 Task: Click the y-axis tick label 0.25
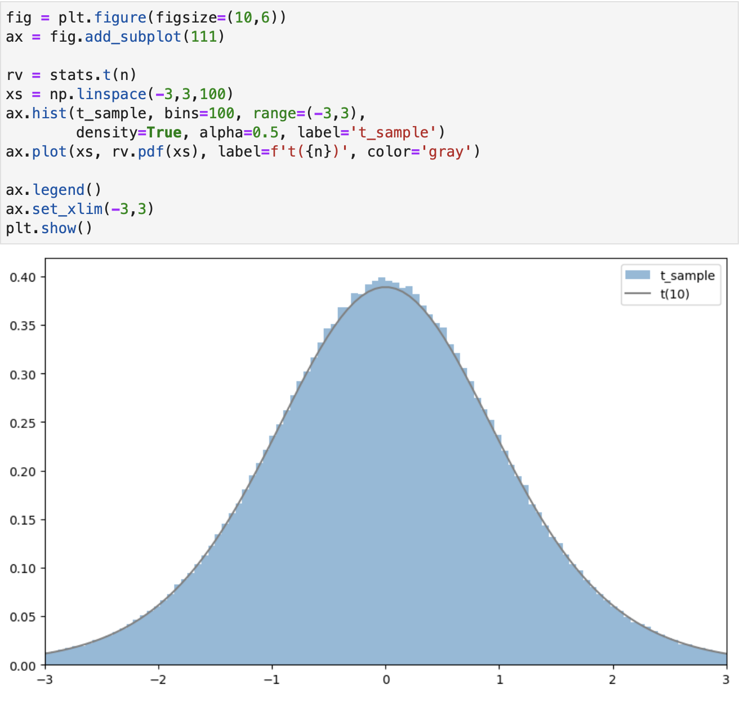tap(23, 423)
